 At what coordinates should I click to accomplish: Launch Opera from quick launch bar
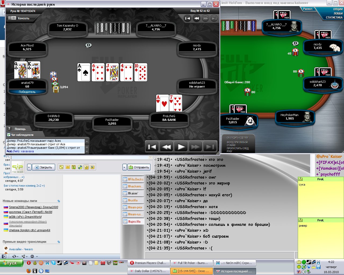point(29,263)
